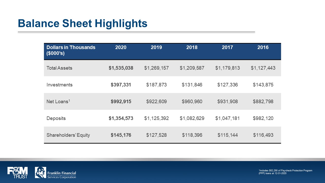Select the 2017 Net Loans value $931,908

(227, 102)
